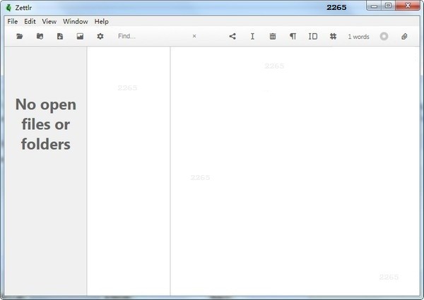Click the share/export icon

coord(232,36)
